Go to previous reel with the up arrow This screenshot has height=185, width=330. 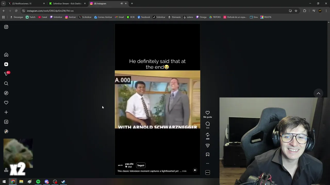[318, 94]
